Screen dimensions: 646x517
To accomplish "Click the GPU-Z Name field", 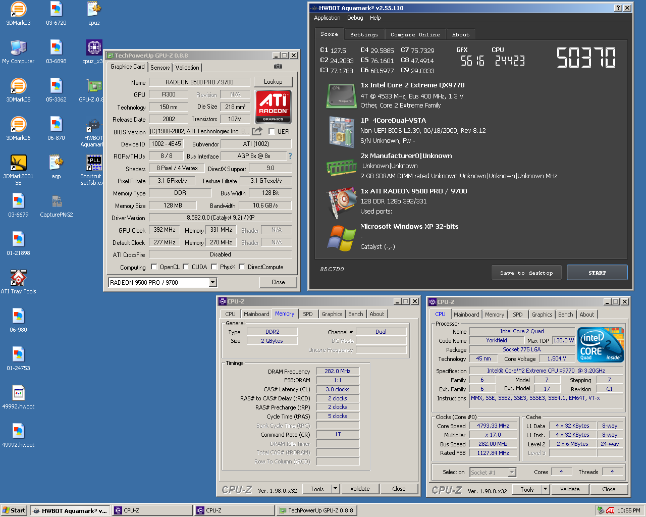I will [x=199, y=82].
